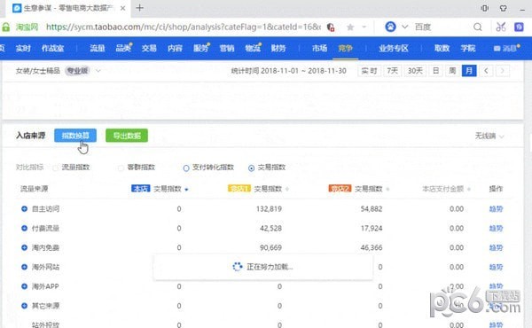The image size is (532, 328).
Task: Open the 无线端 device dropdown
Action: click(489, 136)
